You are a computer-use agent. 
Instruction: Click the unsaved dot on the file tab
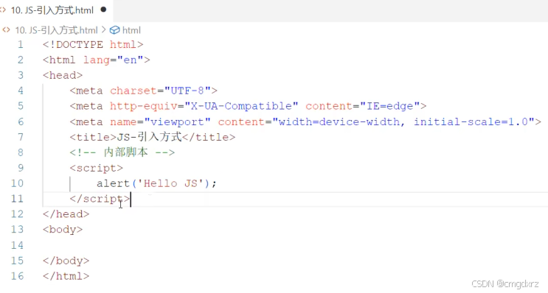point(103,10)
